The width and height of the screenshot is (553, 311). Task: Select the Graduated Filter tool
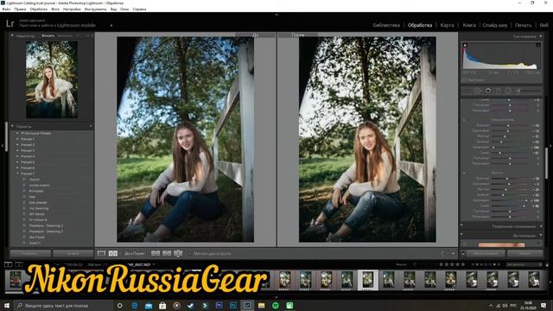coord(498,91)
